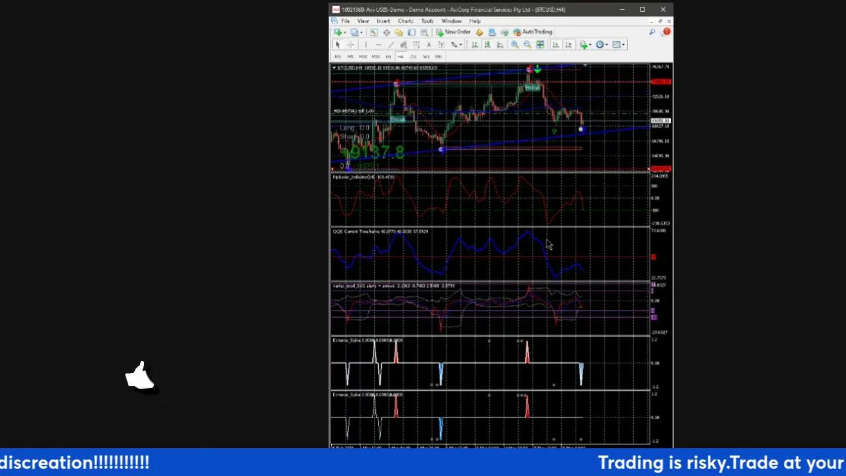Select the Horizontal Line tool
Viewport: 846px width, 476px height.
379,45
